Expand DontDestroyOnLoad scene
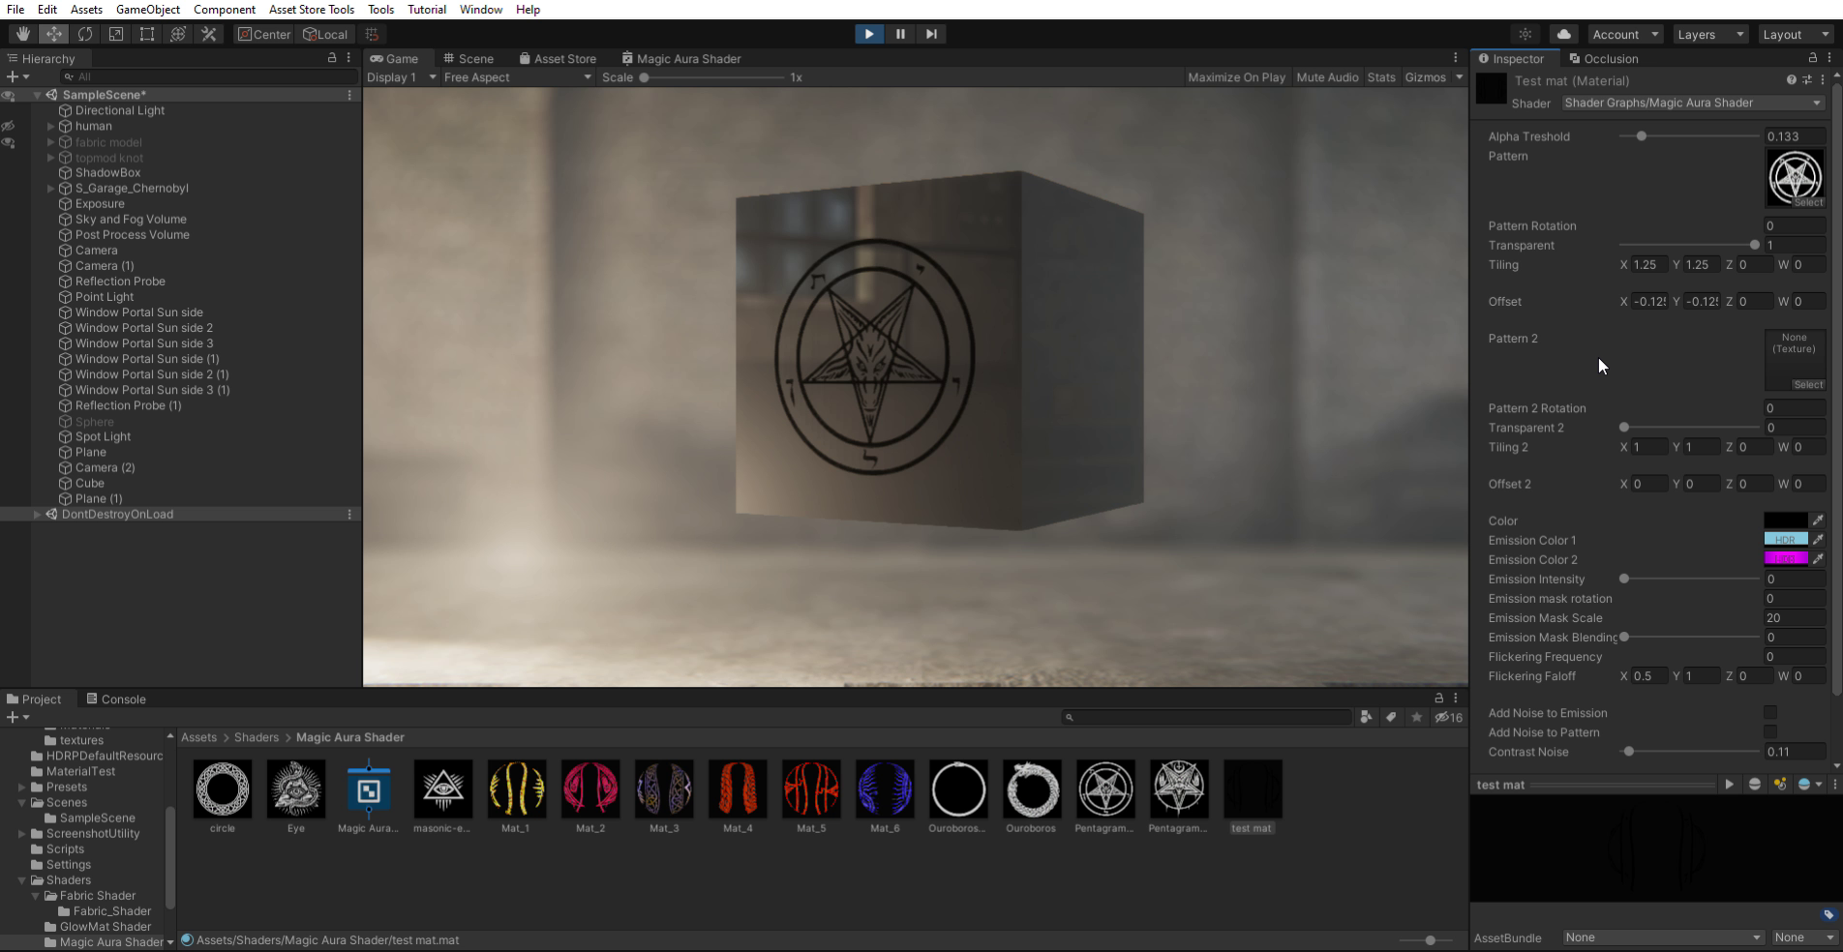Screen dimensions: 1843x952 click(37, 514)
